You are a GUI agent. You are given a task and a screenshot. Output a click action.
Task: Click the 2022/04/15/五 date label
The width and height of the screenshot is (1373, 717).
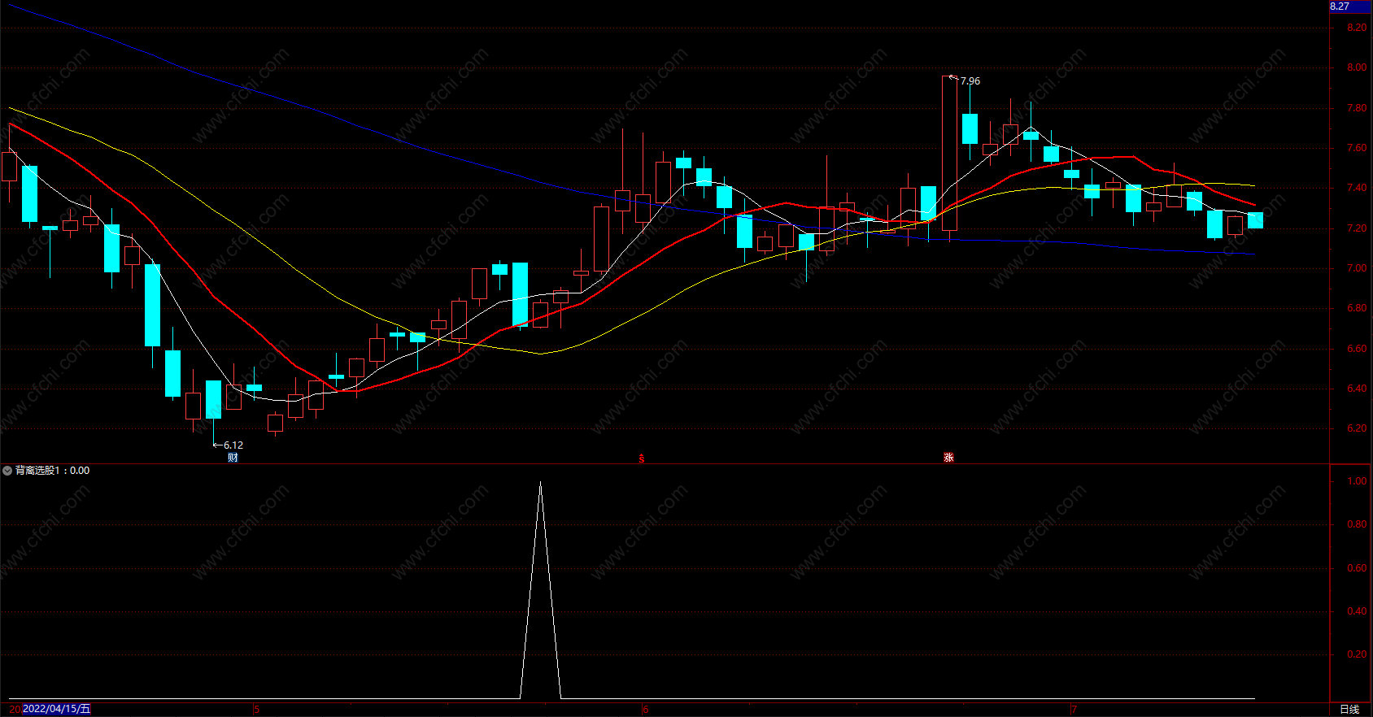tap(56, 709)
